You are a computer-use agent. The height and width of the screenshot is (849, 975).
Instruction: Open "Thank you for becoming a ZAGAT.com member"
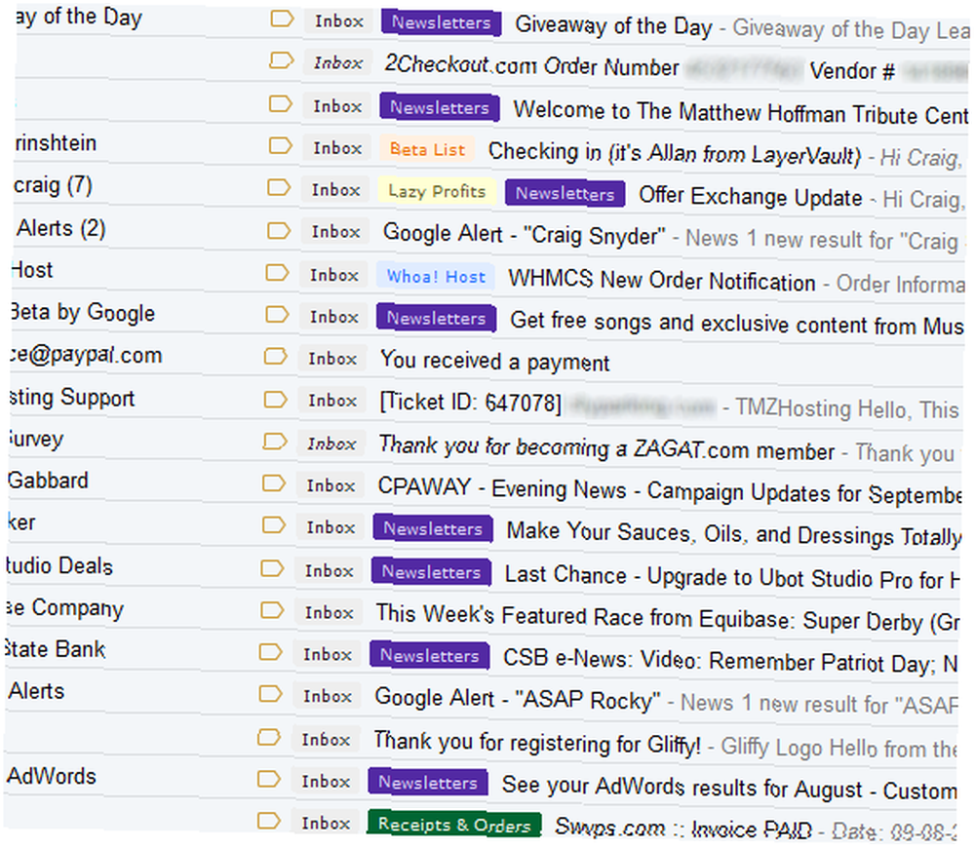[606, 448]
